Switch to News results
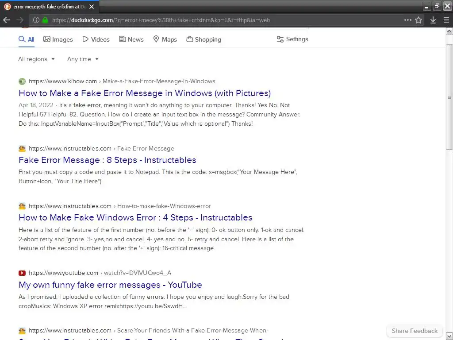Viewport: 453px width, 340px height. [131, 39]
